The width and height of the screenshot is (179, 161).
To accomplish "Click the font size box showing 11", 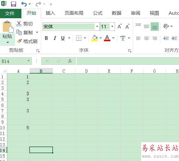I will pos(105,27).
